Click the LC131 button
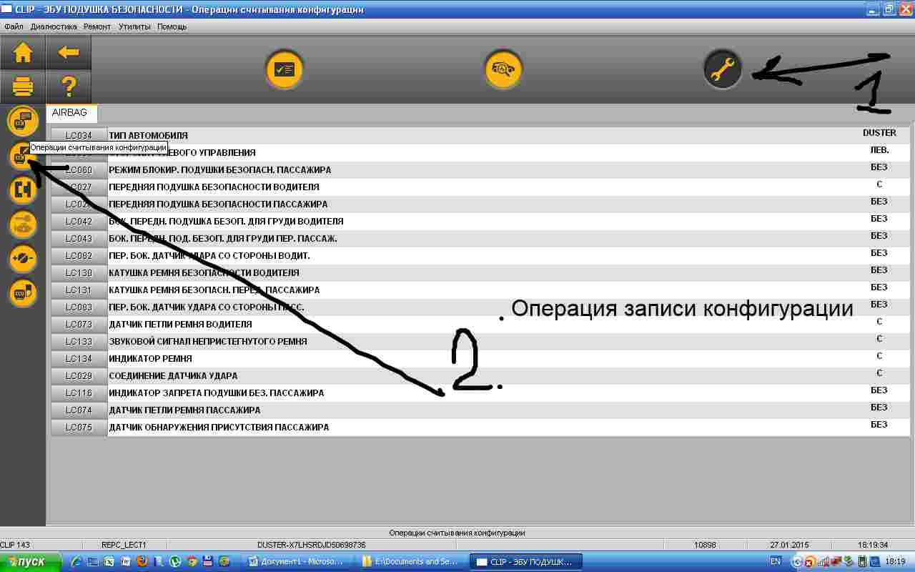This screenshot has height=572, width=915. pyautogui.click(x=79, y=290)
